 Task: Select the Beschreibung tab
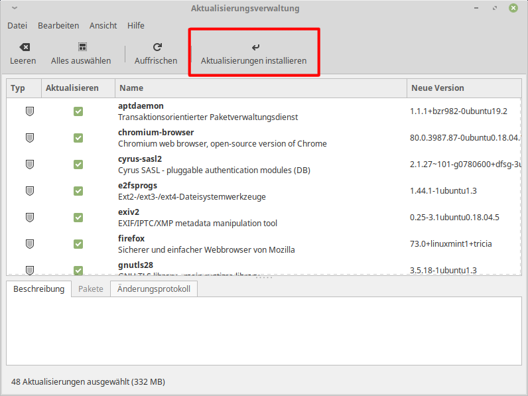38,289
